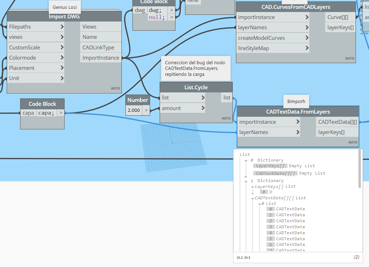Click the Genius Loci note label
Image resolution: width=369 pixels, height=267 pixels.
coord(65,7)
